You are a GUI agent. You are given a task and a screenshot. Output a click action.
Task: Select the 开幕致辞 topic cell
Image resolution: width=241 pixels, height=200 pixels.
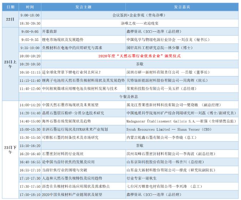coord(83,31)
